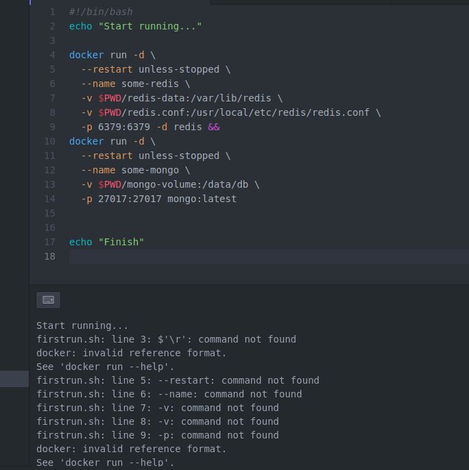The image size is (469, 470).
Task: Click the string "Finish" on line 17
Action: coord(121,243)
